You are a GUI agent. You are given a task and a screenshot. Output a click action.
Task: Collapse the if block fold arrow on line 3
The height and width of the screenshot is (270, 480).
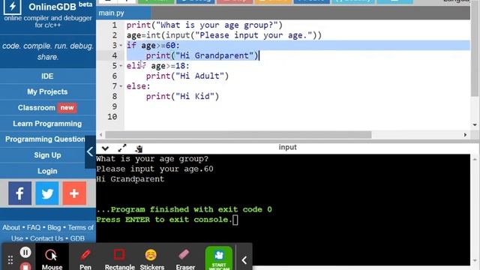pyautogui.click(x=121, y=46)
